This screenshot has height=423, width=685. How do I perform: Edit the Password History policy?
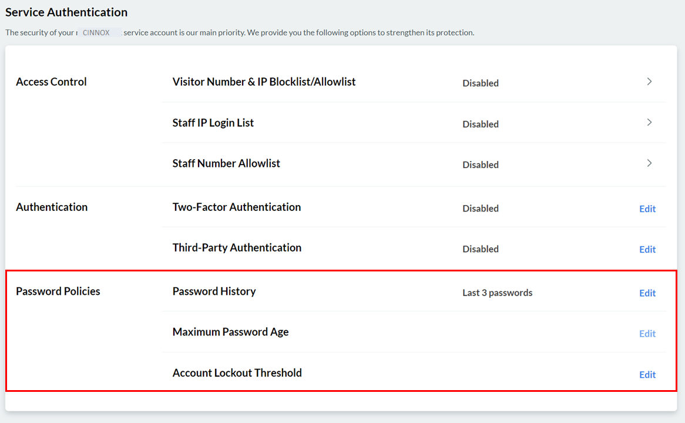[647, 293]
